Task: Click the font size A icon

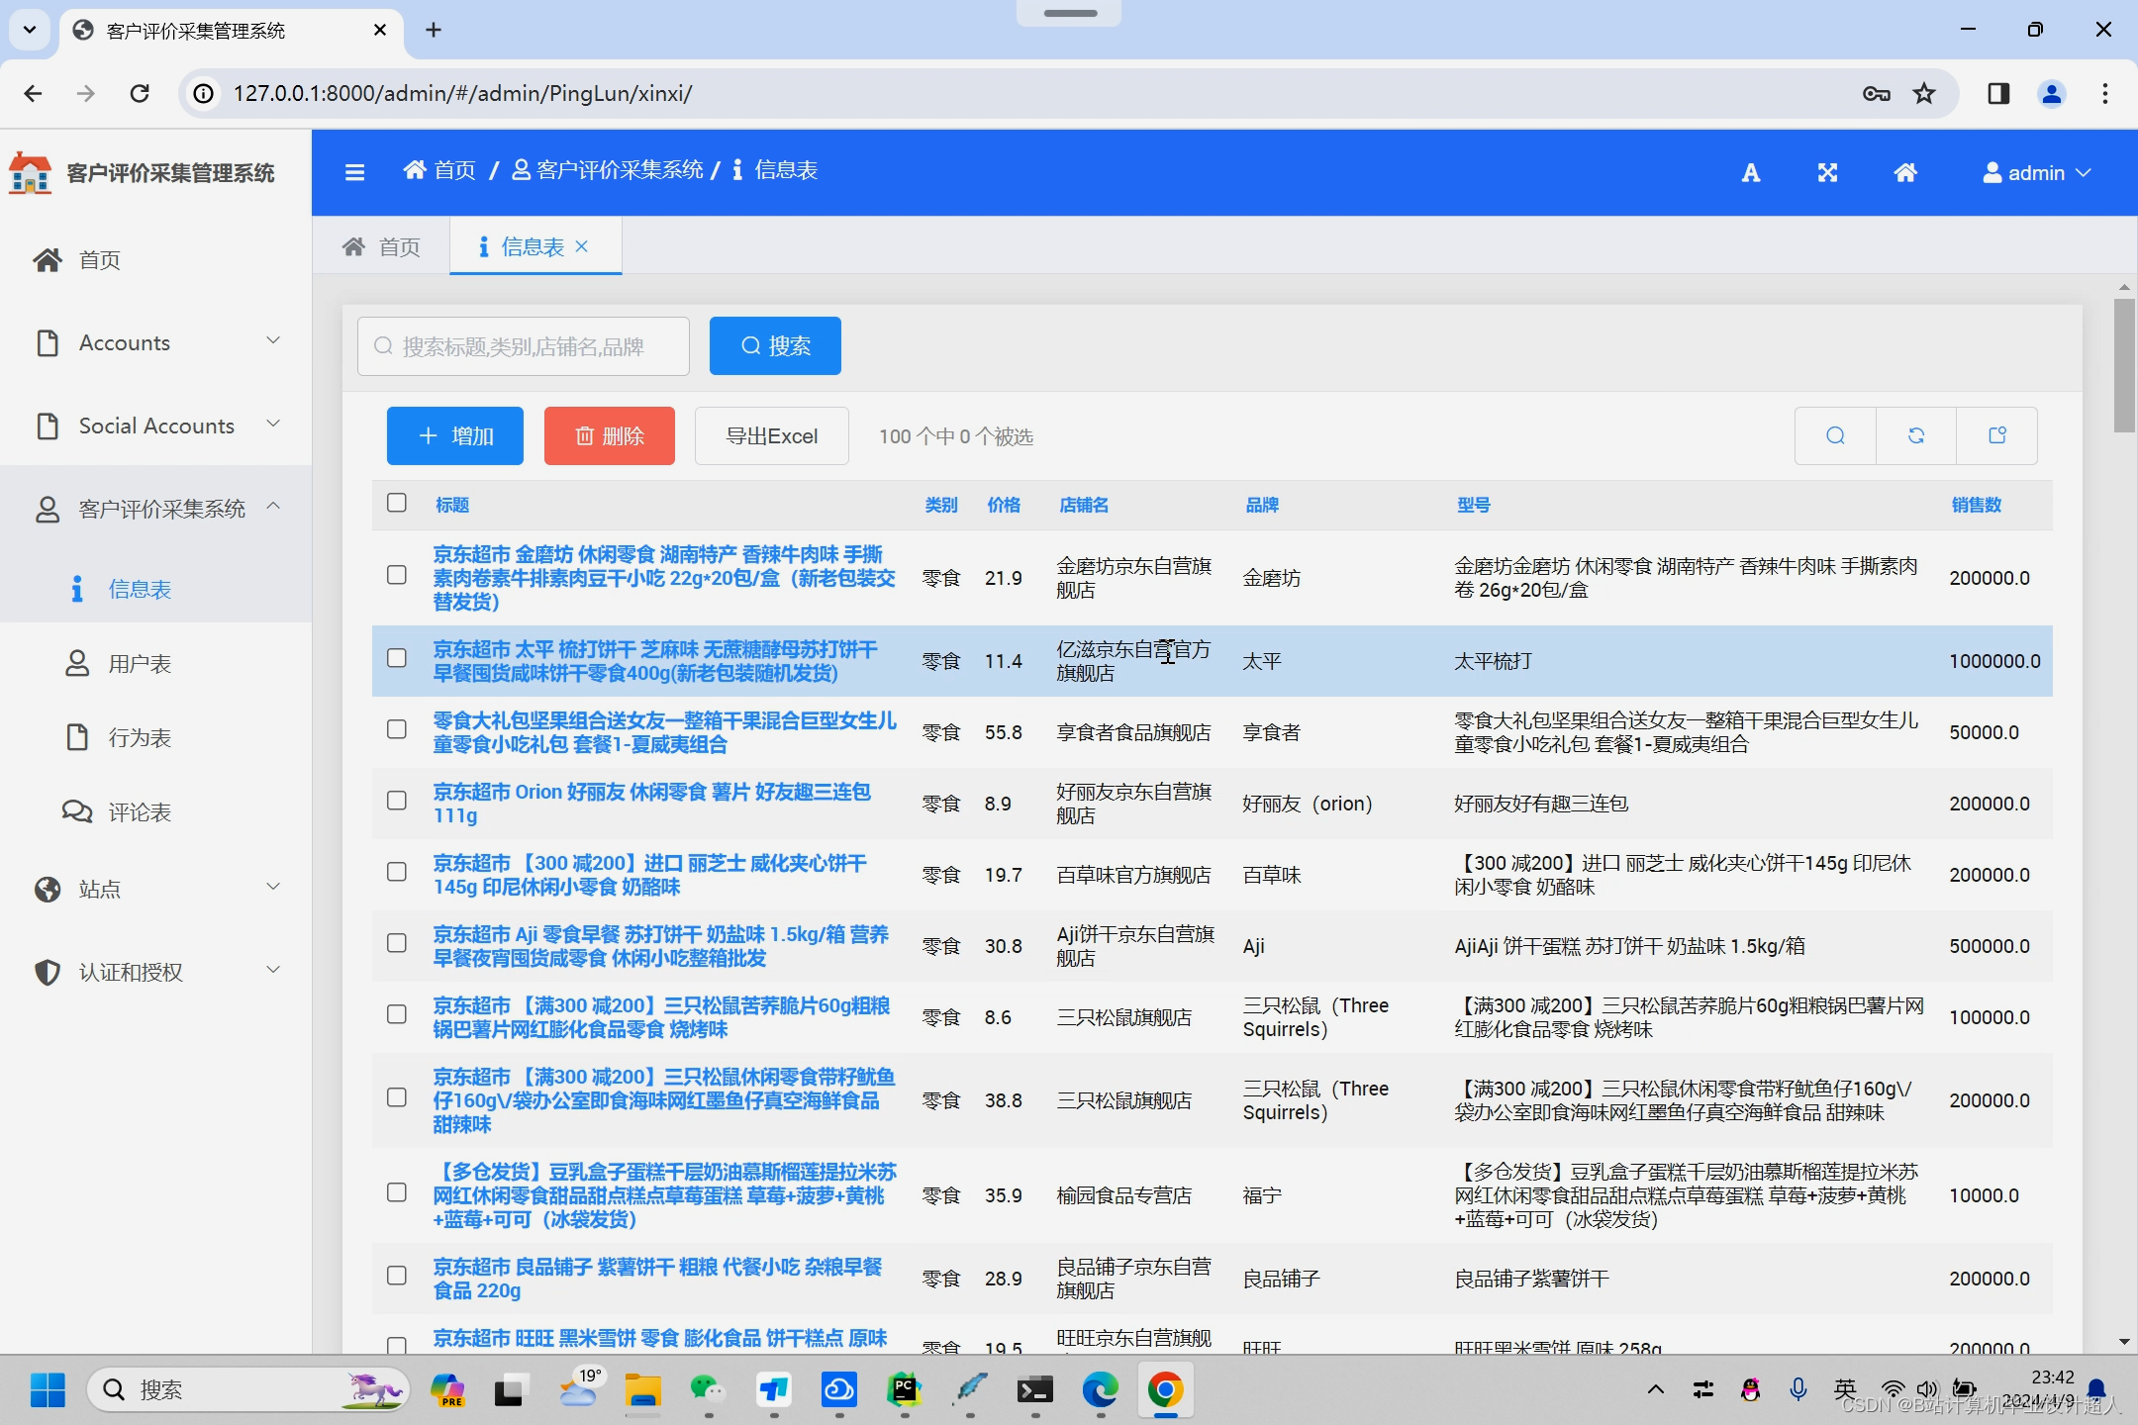Action: [1750, 173]
